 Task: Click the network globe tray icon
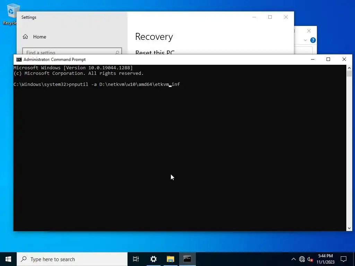tap(302, 259)
